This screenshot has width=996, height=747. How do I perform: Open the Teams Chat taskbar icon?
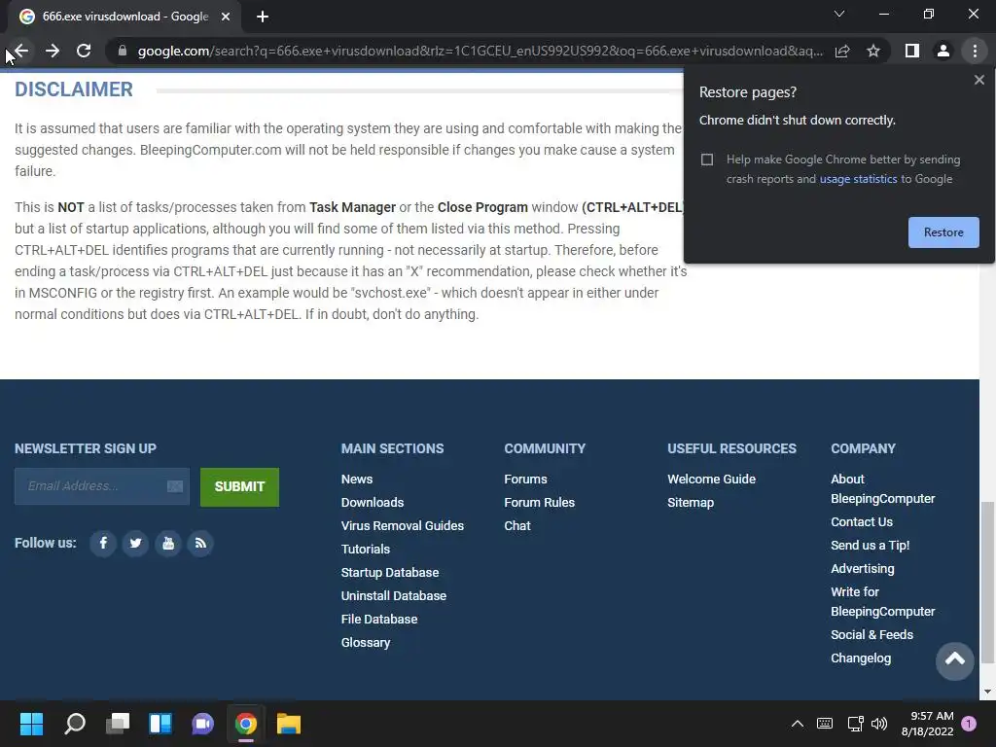(x=203, y=724)
